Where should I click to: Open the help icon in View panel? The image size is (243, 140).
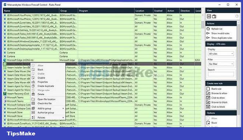[237, 16]
